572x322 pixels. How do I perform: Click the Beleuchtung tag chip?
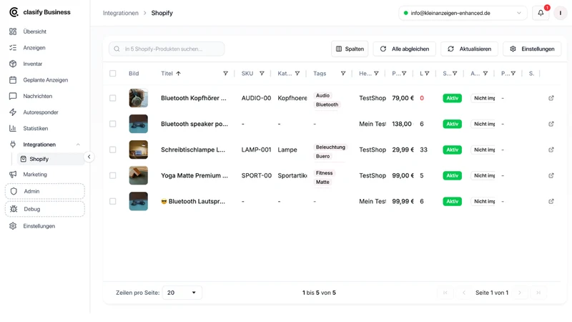(x=330, y=147)
